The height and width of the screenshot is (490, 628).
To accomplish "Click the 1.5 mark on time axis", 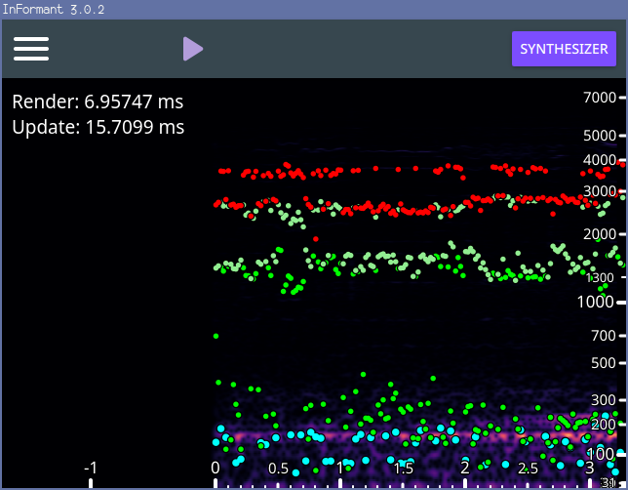I will click(404, 469).
